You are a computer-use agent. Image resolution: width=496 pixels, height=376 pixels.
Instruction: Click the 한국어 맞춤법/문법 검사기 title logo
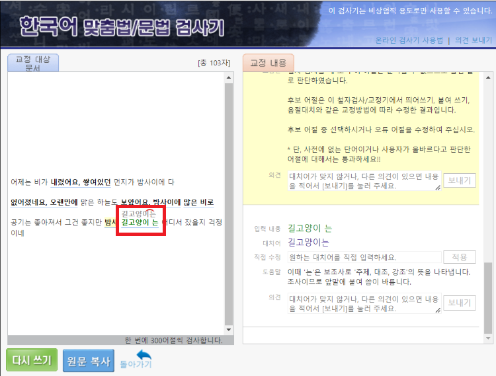click(x=122, y=27)
